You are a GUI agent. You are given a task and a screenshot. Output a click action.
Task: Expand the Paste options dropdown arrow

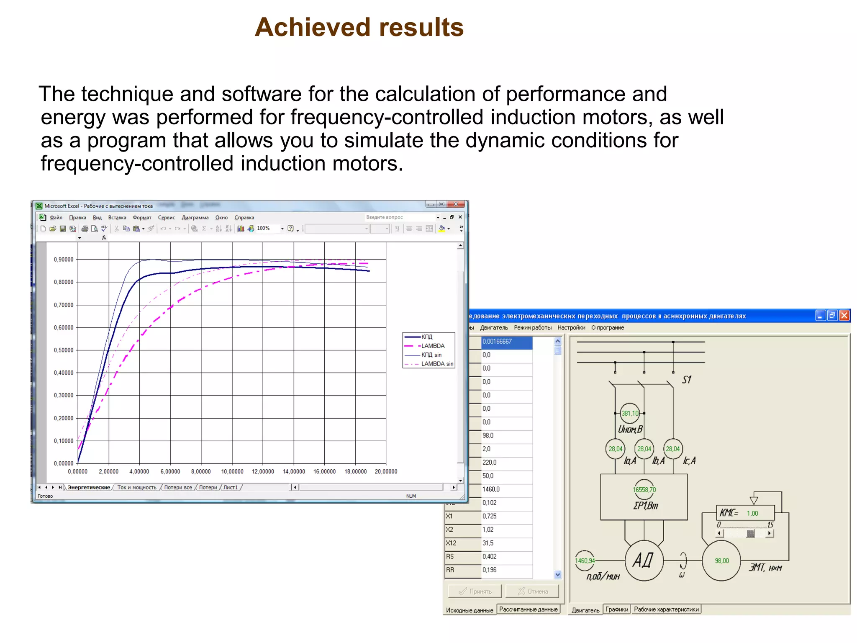pos(144,229)
